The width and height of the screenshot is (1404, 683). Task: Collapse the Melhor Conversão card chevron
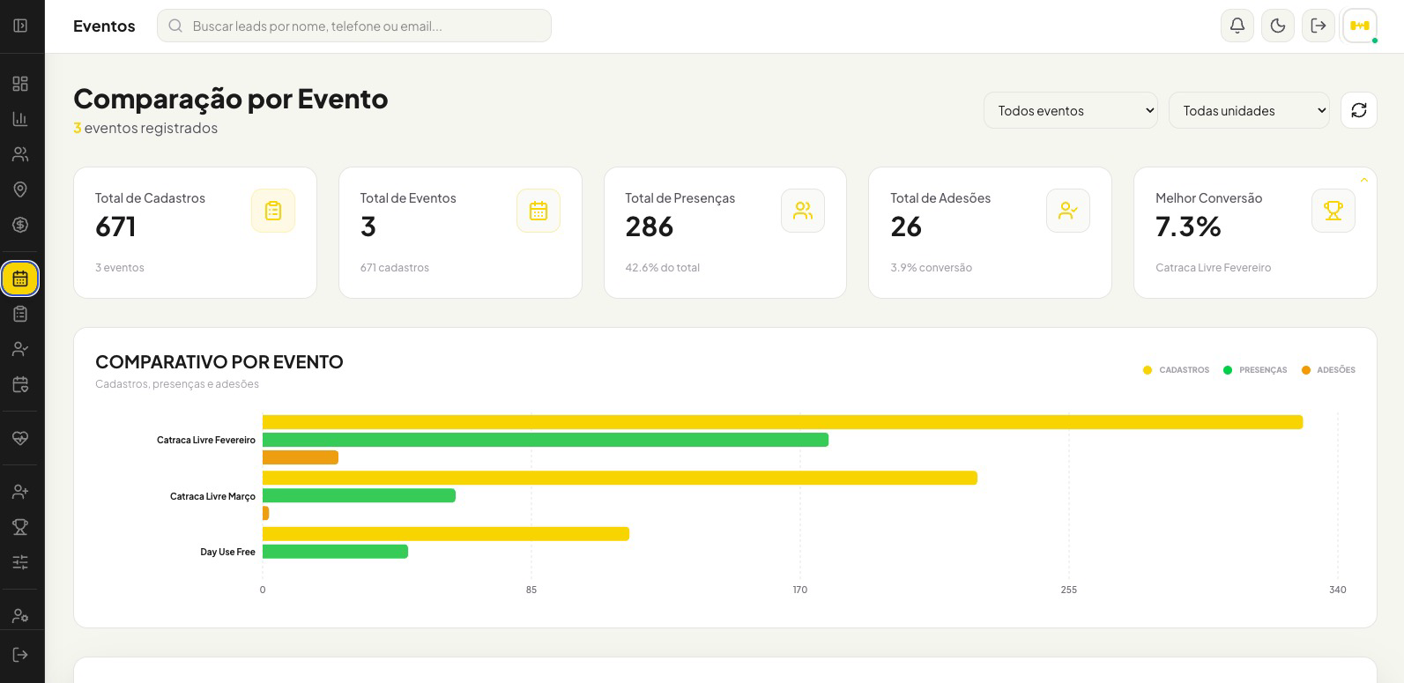1364,180
